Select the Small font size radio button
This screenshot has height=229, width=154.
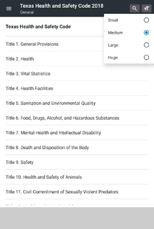tap(146, 20)
